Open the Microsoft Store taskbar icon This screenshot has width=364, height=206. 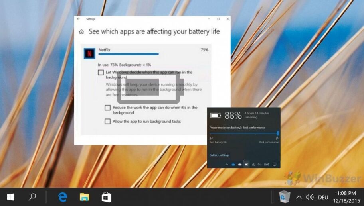(106, 197)
